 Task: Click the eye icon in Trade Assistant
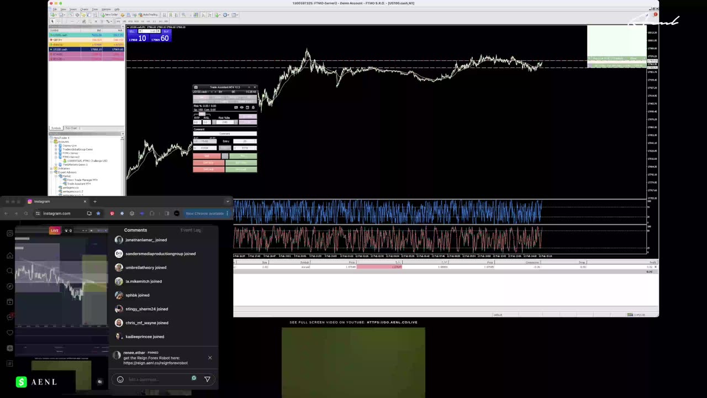pyautogui.click(x=241, y=107)
